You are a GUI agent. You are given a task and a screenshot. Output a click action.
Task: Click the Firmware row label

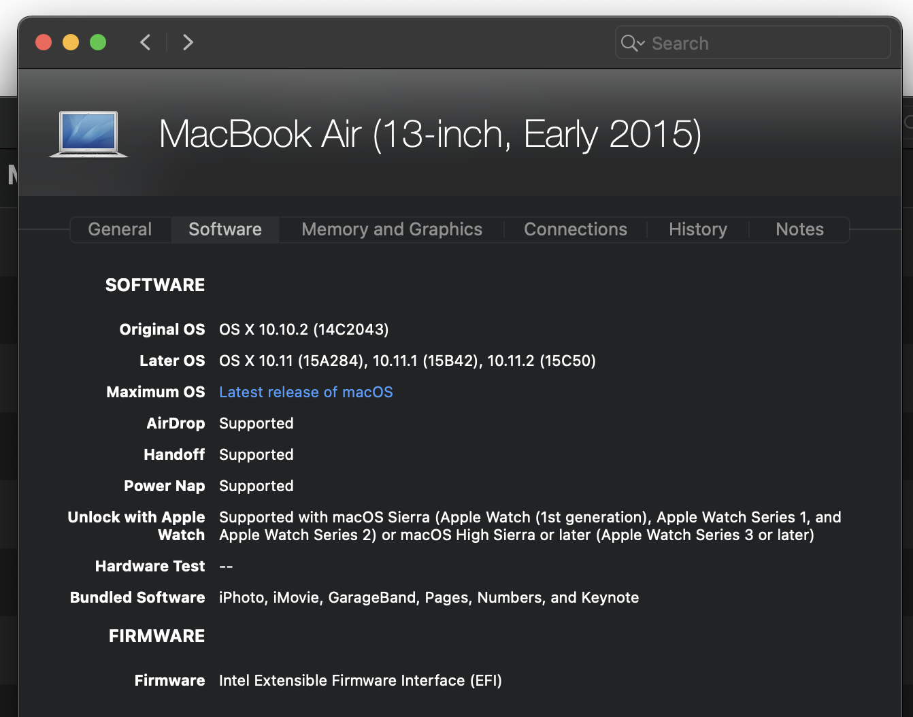pos(170,680)
